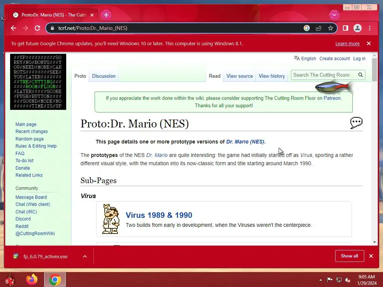The image size is (383, 287).
Task: Select the Read tab
Action: 214,76
